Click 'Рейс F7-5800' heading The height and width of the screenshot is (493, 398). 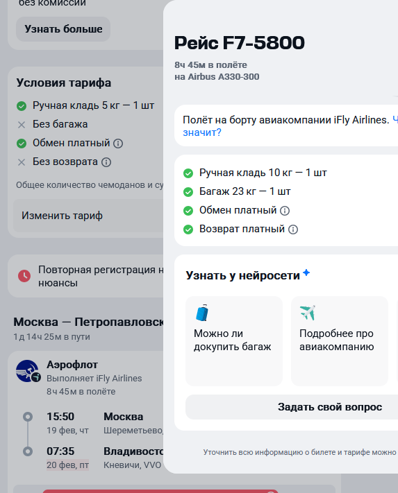[x=240, y=43]
